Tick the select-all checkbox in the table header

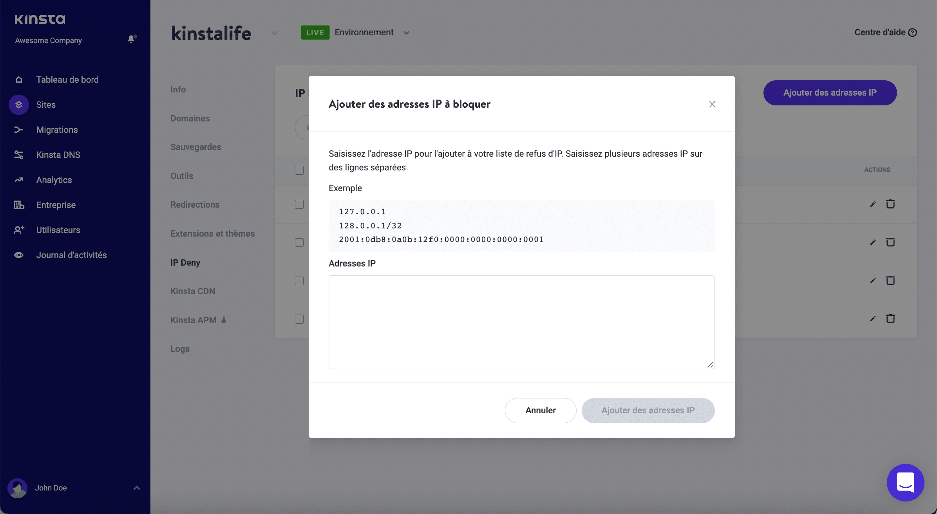coord(299,170)
